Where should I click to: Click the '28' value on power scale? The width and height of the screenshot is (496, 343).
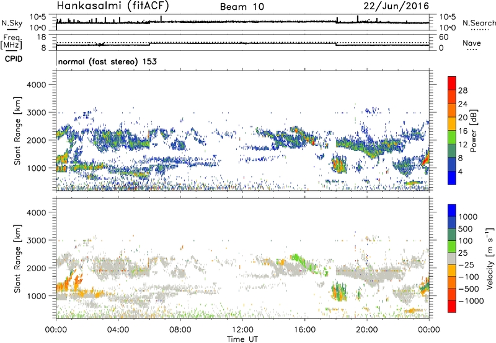(x=463, y=90)
